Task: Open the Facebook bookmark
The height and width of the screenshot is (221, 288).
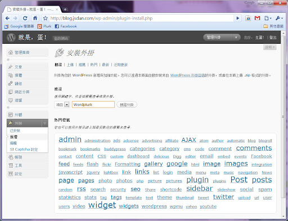Action: tap(66, 26)
